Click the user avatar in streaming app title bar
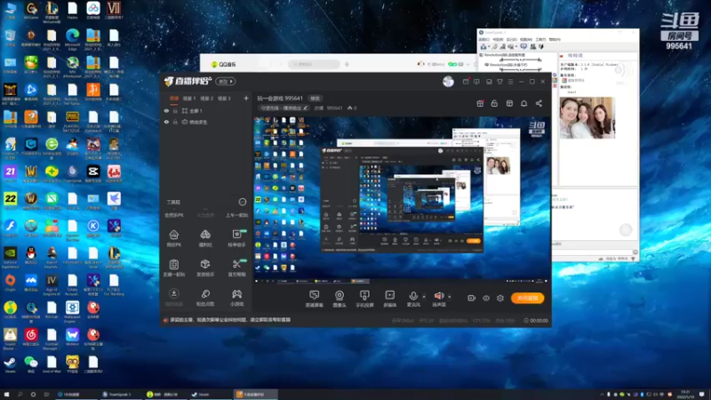Screen dimensions: 711x400 448,82
